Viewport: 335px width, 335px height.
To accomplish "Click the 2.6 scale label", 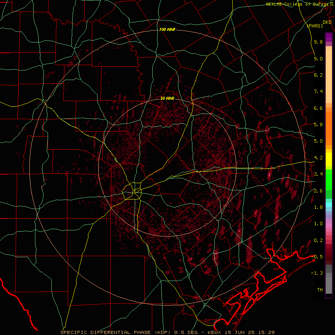I will [318, 191].
